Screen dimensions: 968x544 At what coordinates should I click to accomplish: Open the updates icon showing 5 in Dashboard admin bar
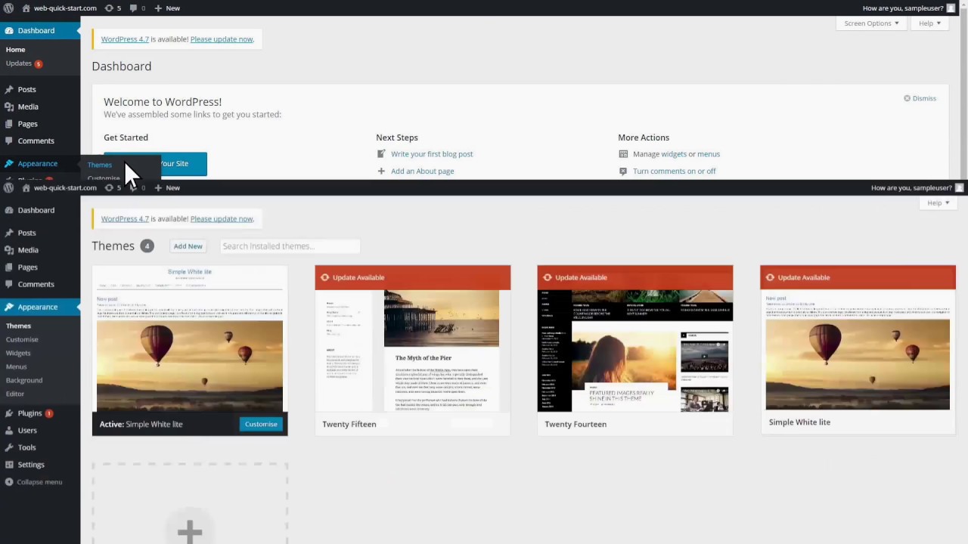tap(109, 8)
